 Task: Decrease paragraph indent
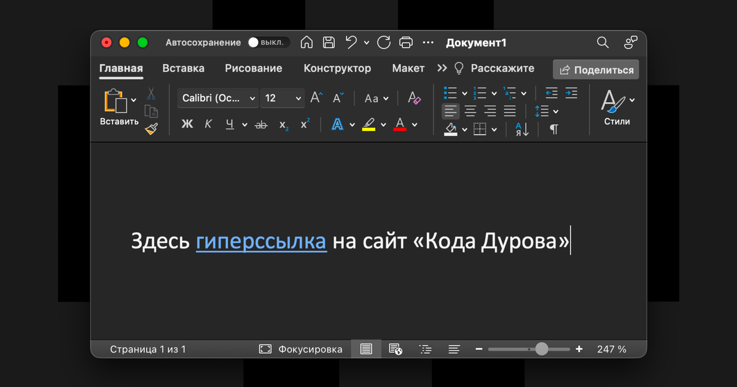tap(552, 93)
